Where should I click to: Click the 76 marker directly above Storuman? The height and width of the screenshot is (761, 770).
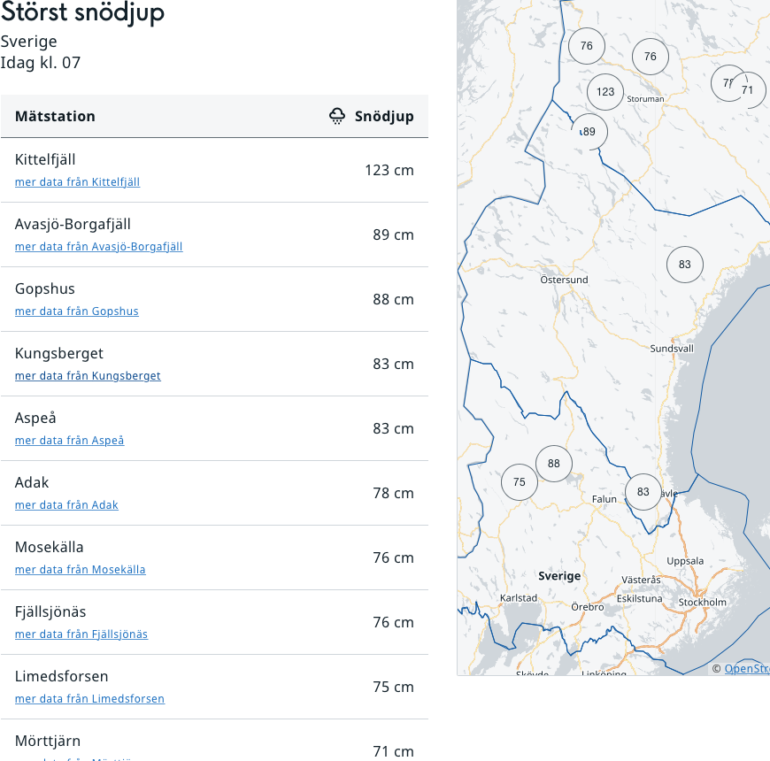coord(651,57)
